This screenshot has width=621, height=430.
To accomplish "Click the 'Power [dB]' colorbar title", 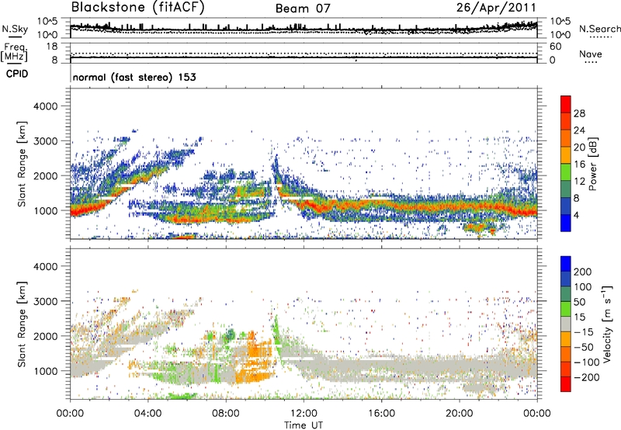I will pyautogui.click(x=592, y=164).
